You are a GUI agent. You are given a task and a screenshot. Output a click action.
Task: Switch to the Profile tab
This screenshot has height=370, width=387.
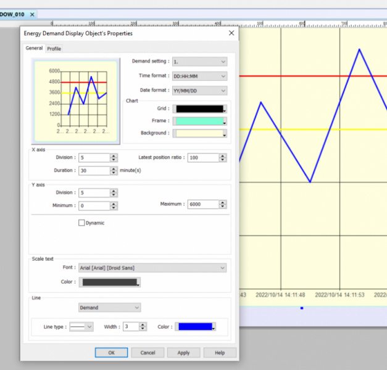(54, 49)
